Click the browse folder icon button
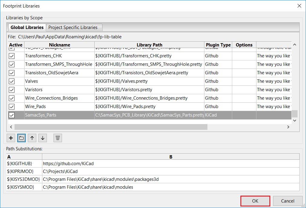This screenshot has height=208, width=306. [21, 138]
